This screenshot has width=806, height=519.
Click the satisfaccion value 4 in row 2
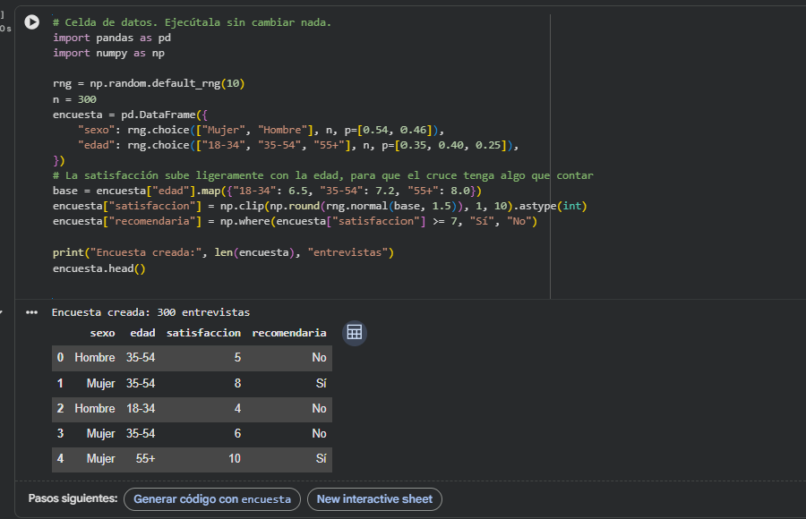[237, 409]
